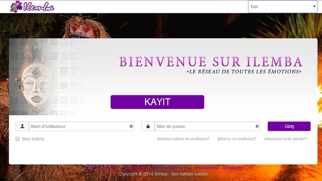Viewport: 322px width, 181px height.
Task: Click the asterisk in the password field
Action: click(257, 127)
